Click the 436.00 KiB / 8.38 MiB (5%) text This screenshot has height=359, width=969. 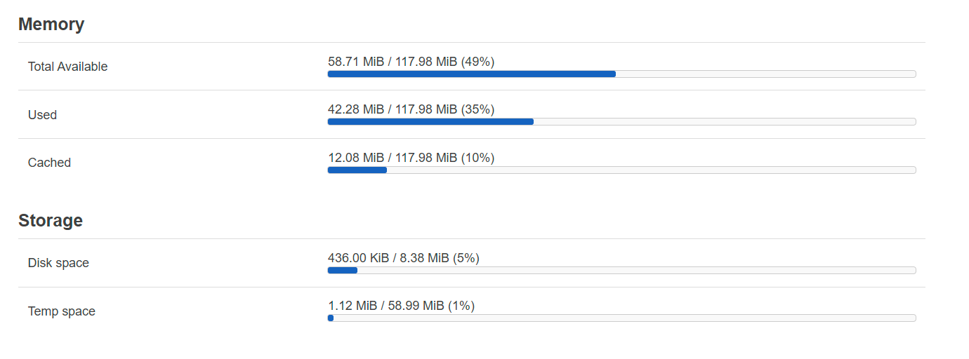(x=404, y=258)
